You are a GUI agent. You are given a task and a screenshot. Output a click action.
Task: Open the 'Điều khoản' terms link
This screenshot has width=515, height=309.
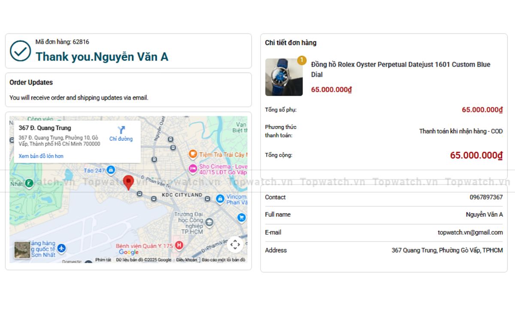pyautogui.click(x=186, y=260)
